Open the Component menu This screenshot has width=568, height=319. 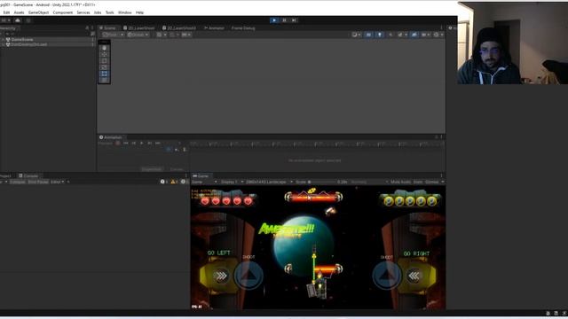(x=63, y=12)
